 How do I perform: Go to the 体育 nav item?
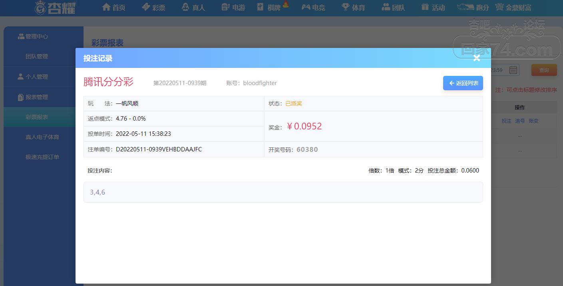[x=353, y=7]
